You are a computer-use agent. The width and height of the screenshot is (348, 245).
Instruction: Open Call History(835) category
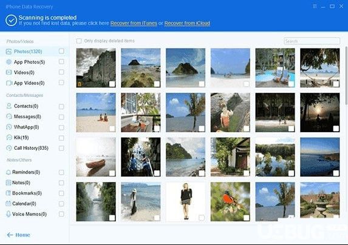pyautogui.click(x=31, y=148)
